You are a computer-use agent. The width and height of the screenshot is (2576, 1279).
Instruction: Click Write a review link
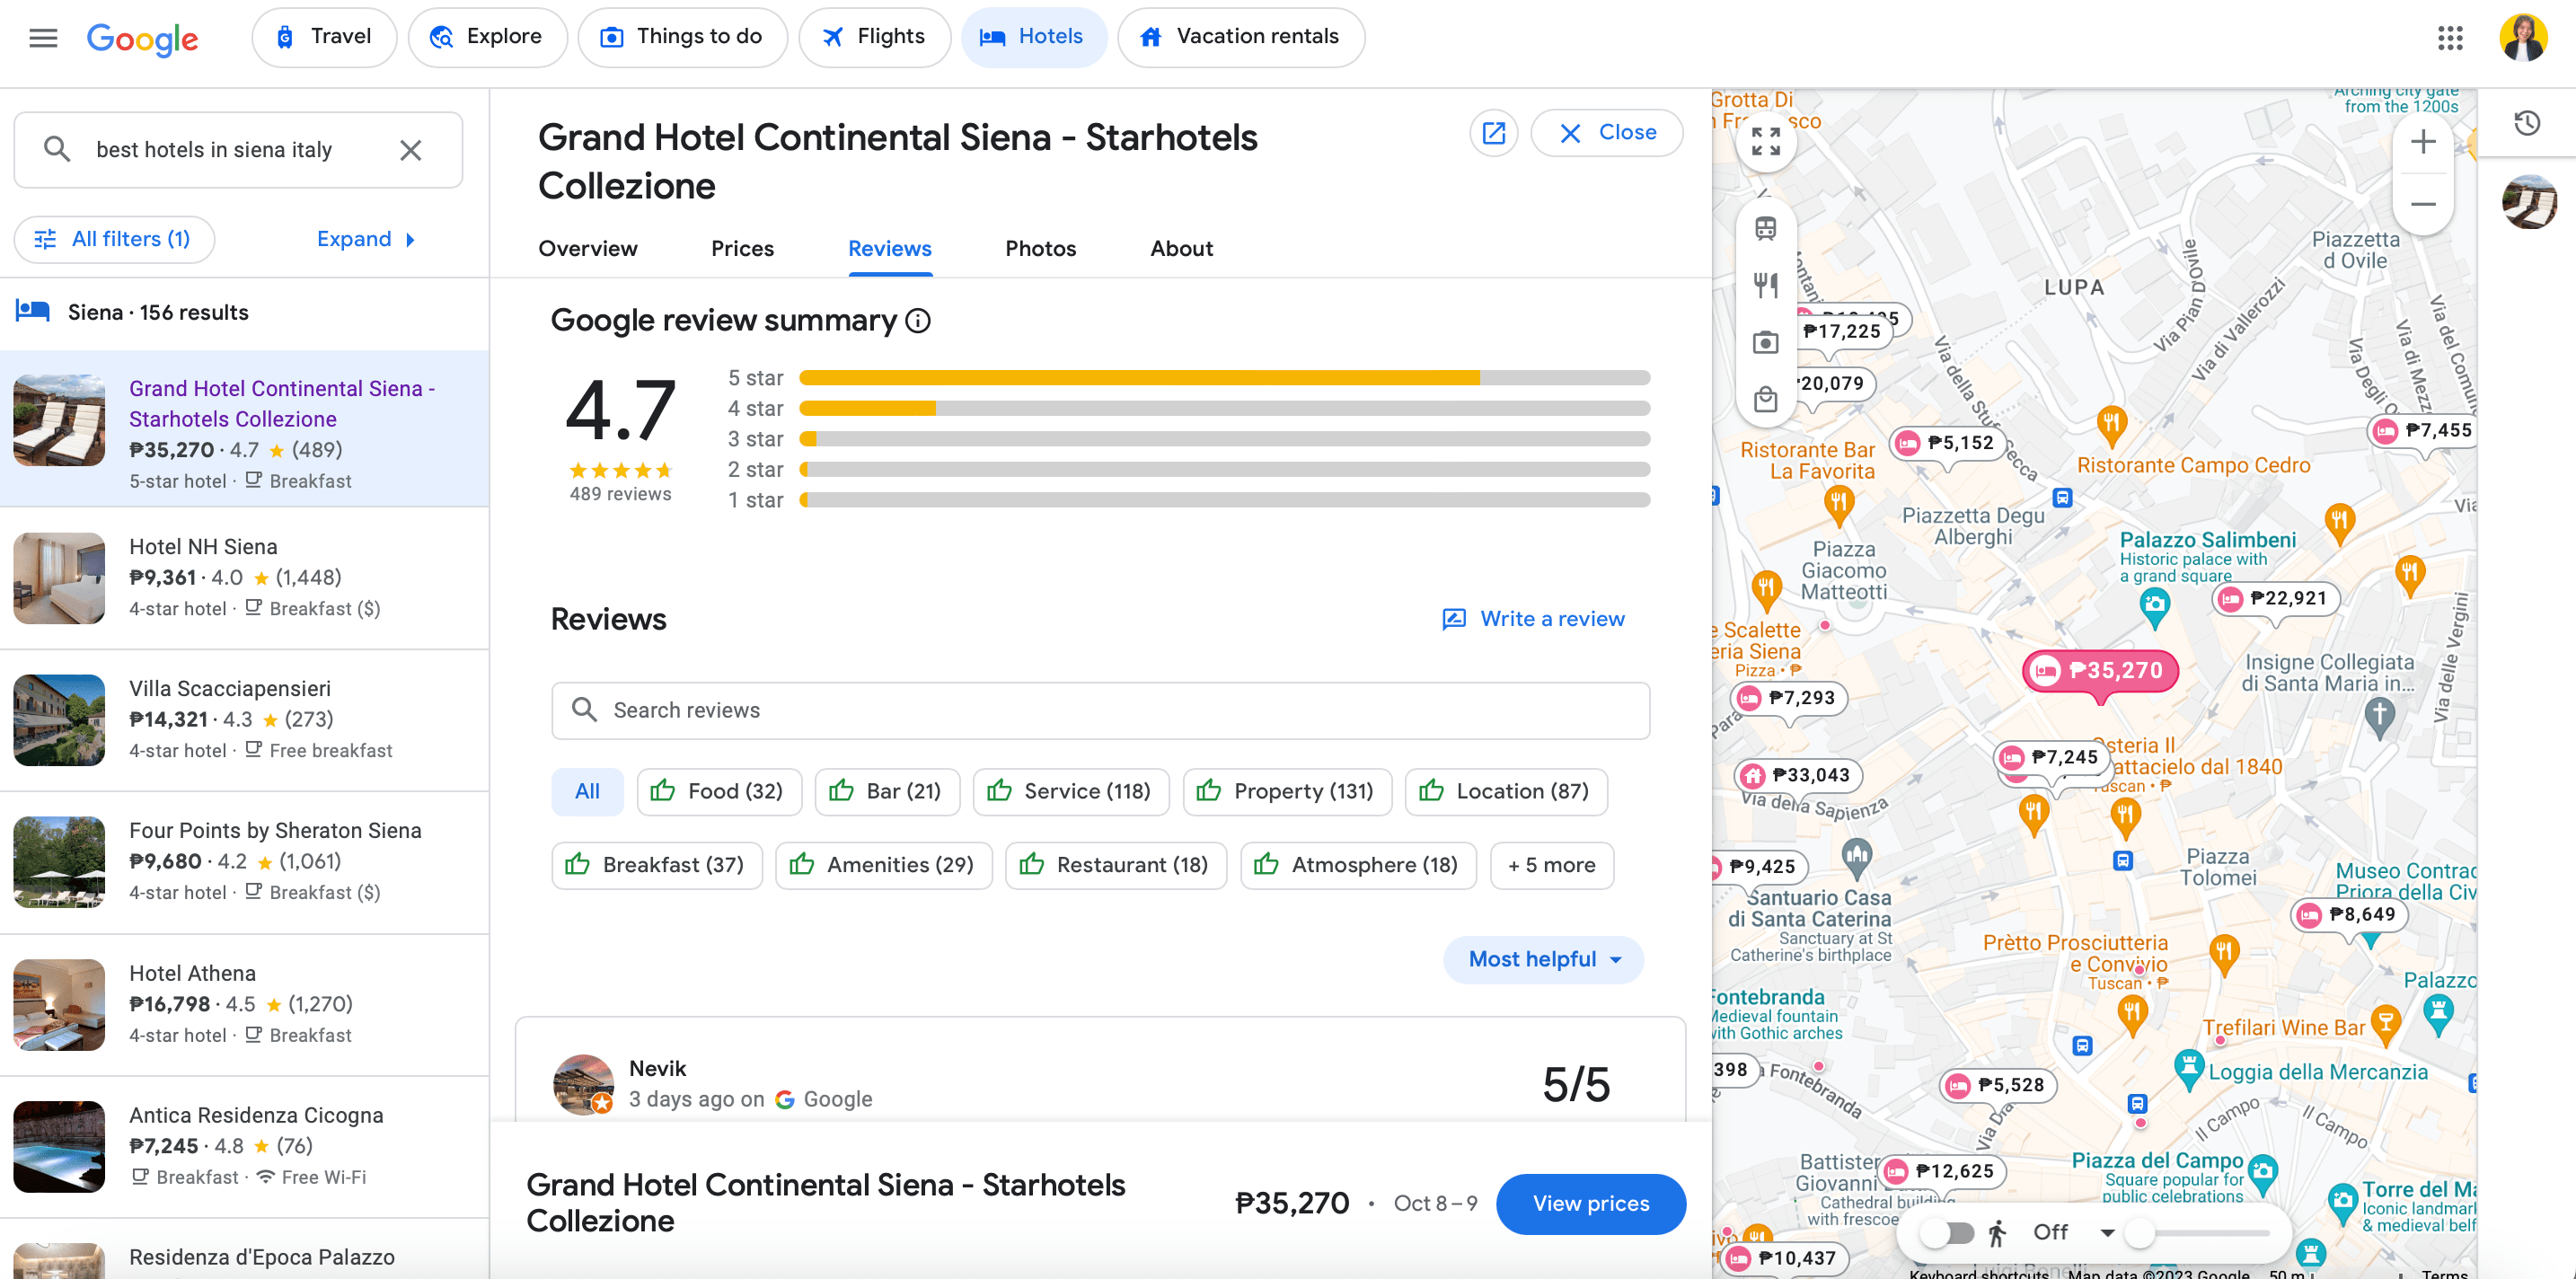click(1534, 619)
